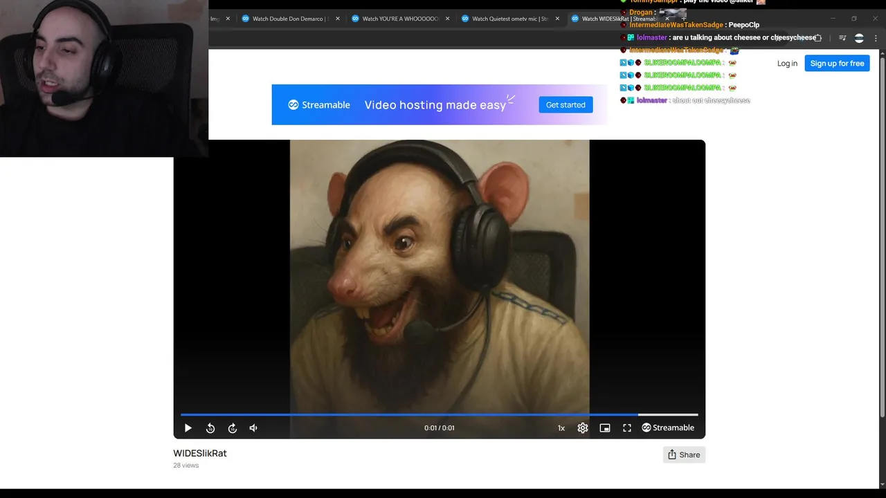Click Sign up for free

(x=837, y=64)
